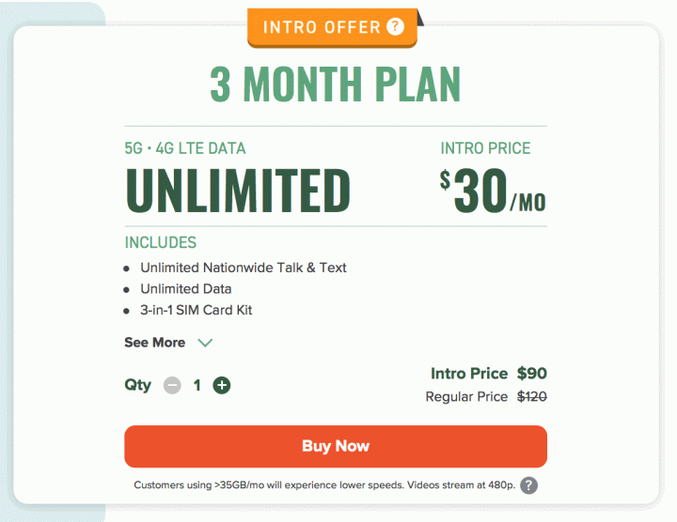Image resolution: width=677 pixels, height=522 pixels.
Task: Decrease quantity with the minus icon
Action: [172, 385]
